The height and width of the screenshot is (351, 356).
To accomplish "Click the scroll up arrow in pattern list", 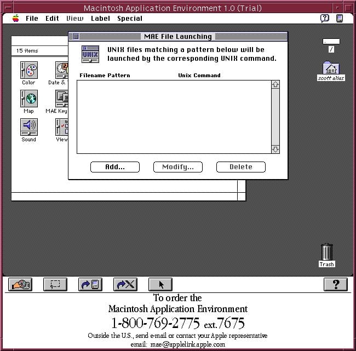I will [x=275, y=84].
